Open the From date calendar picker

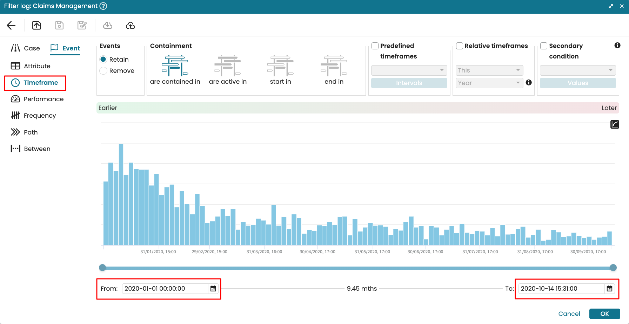[x=213, y=289]
